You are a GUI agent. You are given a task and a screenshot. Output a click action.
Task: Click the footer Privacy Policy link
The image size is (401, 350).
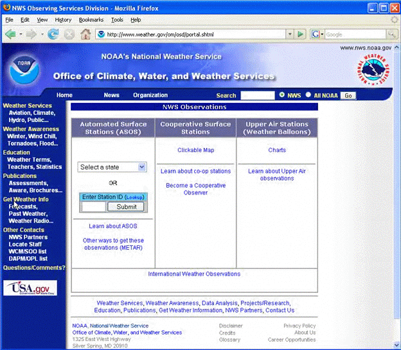pyautogui.click(x=299, y=326)
